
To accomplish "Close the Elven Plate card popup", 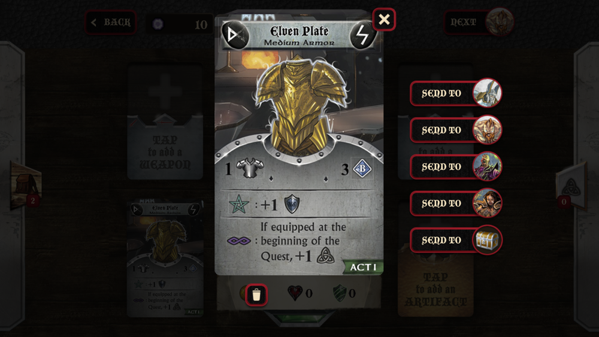I will 384,19.
